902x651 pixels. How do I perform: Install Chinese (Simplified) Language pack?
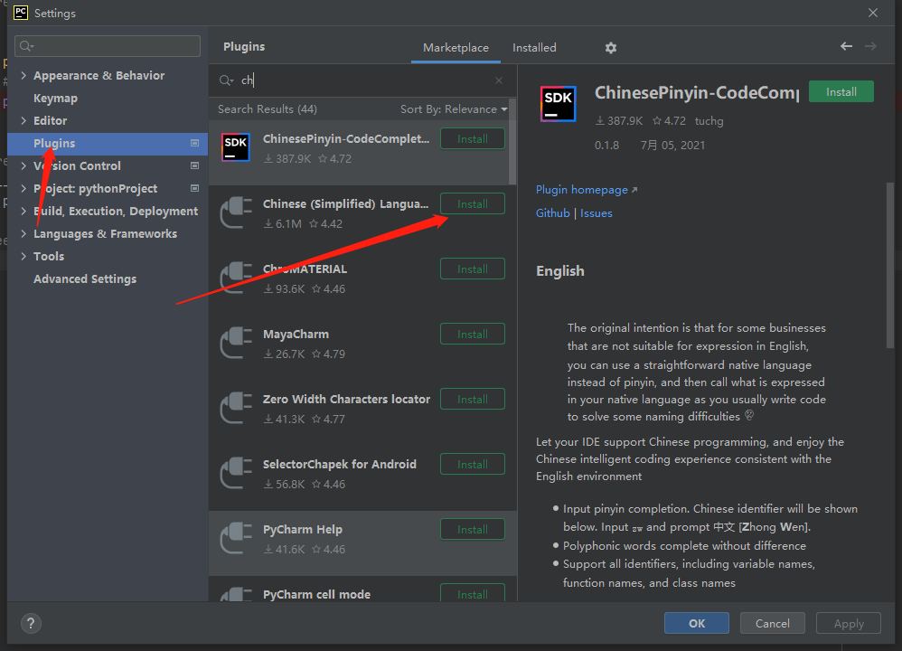tap(473, 203)
